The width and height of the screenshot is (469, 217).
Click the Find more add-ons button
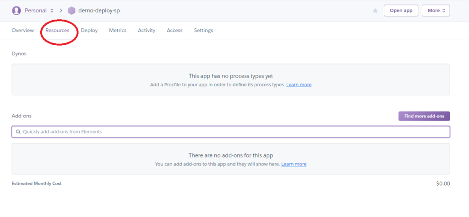coord(424,116)
